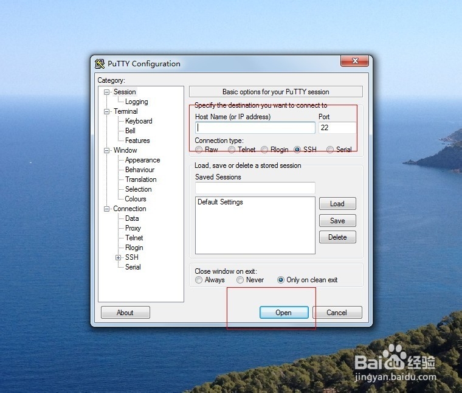Close the PuTTY Configuration window

tap(354, 61)
